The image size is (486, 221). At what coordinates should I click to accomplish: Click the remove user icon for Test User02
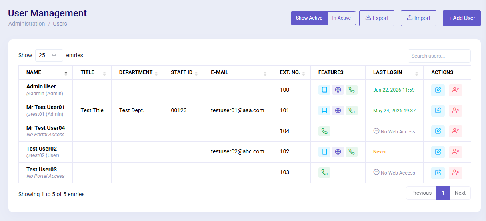[456, 152]
